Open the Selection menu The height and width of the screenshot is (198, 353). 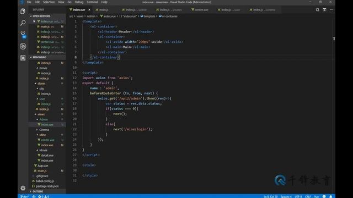(49, 2)
